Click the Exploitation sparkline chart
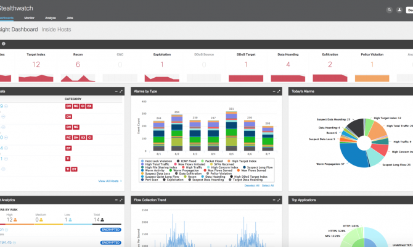 [162, 78]
